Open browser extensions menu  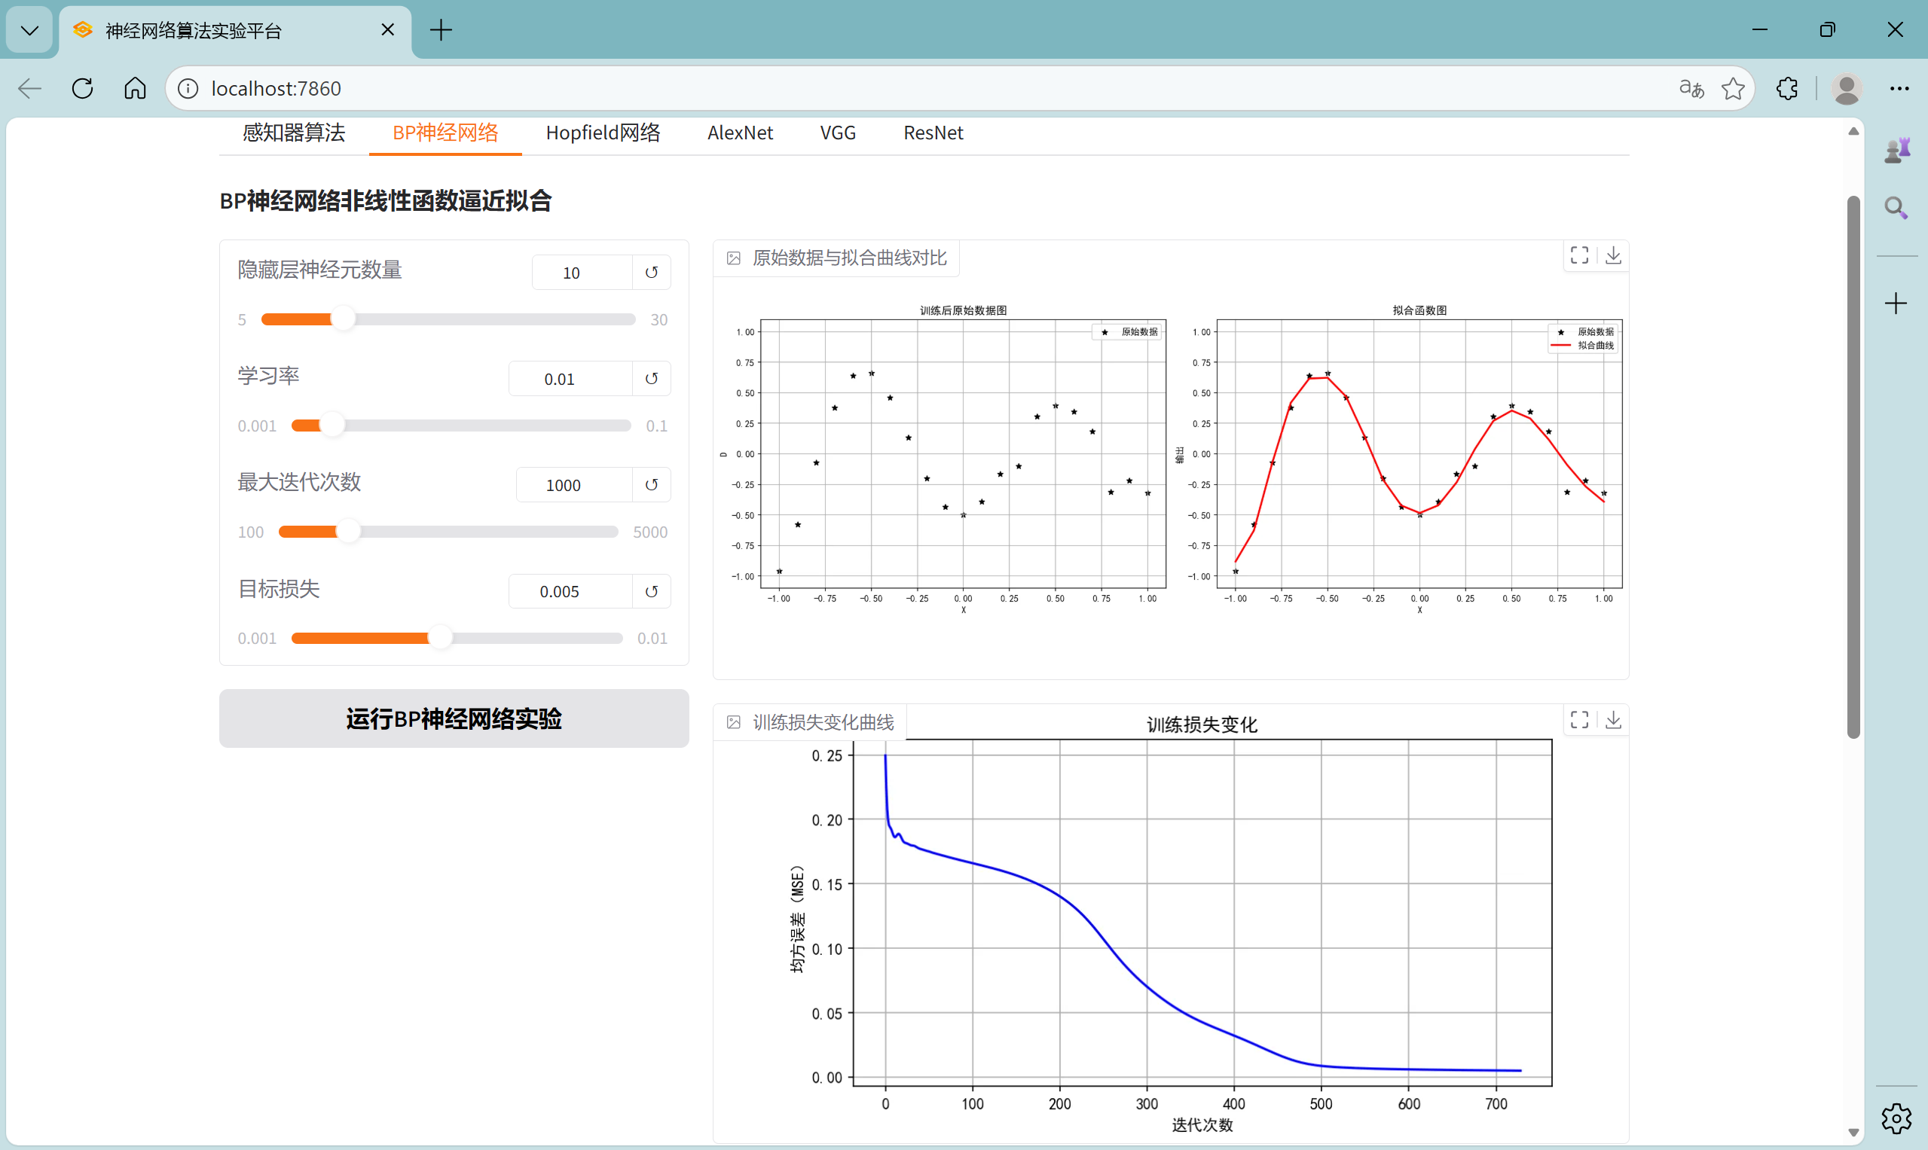pyautogui.click(x=1787, y=88)
